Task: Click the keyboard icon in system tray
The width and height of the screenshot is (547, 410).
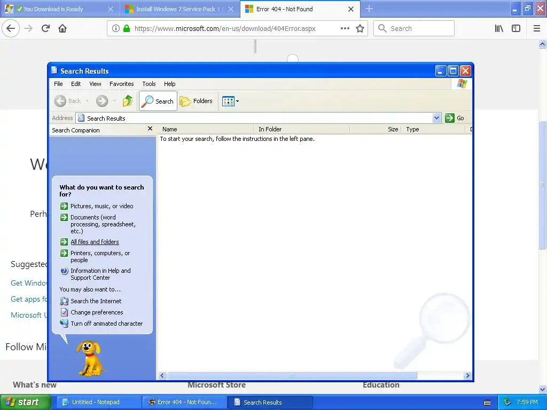Action: [487, 403]
